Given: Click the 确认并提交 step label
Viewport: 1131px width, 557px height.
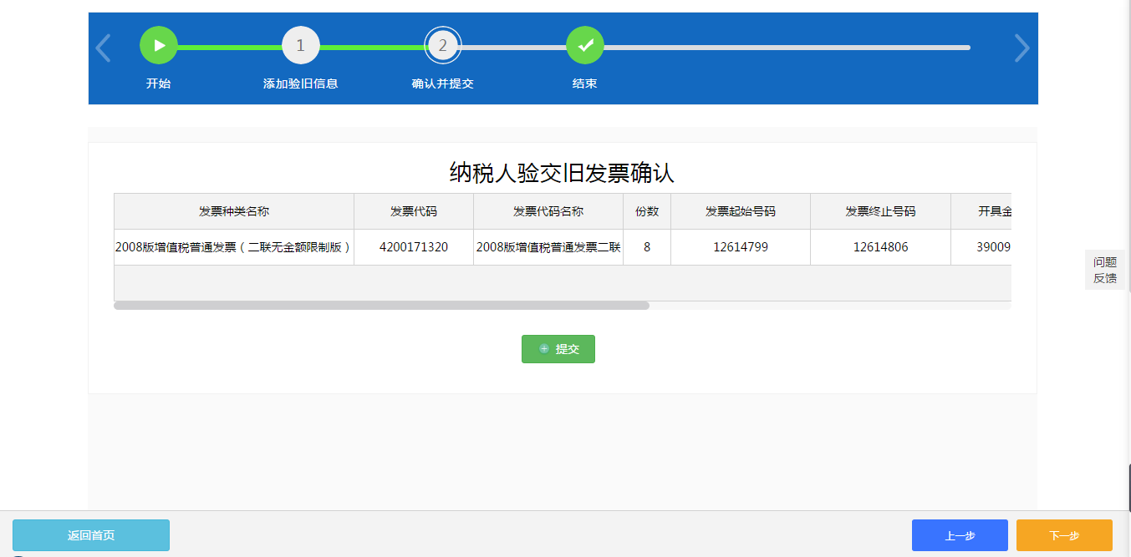Looking at the screenshot, I should pos(443,84).
